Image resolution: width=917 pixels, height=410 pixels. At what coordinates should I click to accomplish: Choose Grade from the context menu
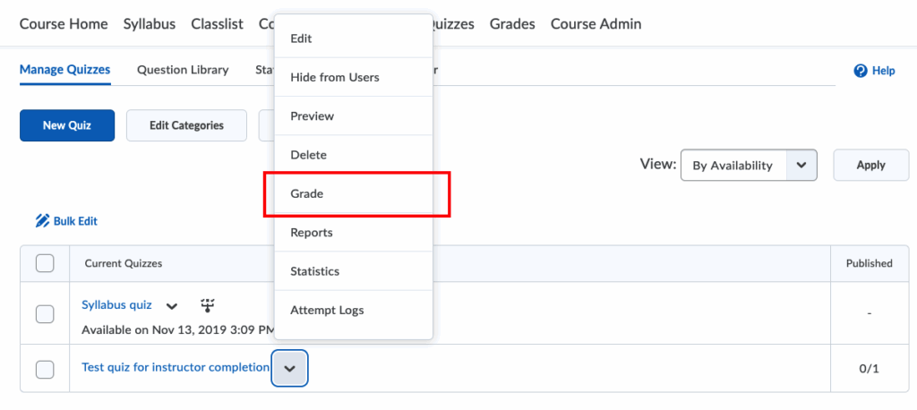307,193
